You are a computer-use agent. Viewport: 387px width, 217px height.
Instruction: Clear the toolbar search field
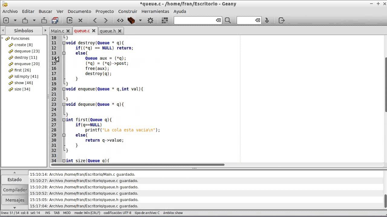coord(218,20)
